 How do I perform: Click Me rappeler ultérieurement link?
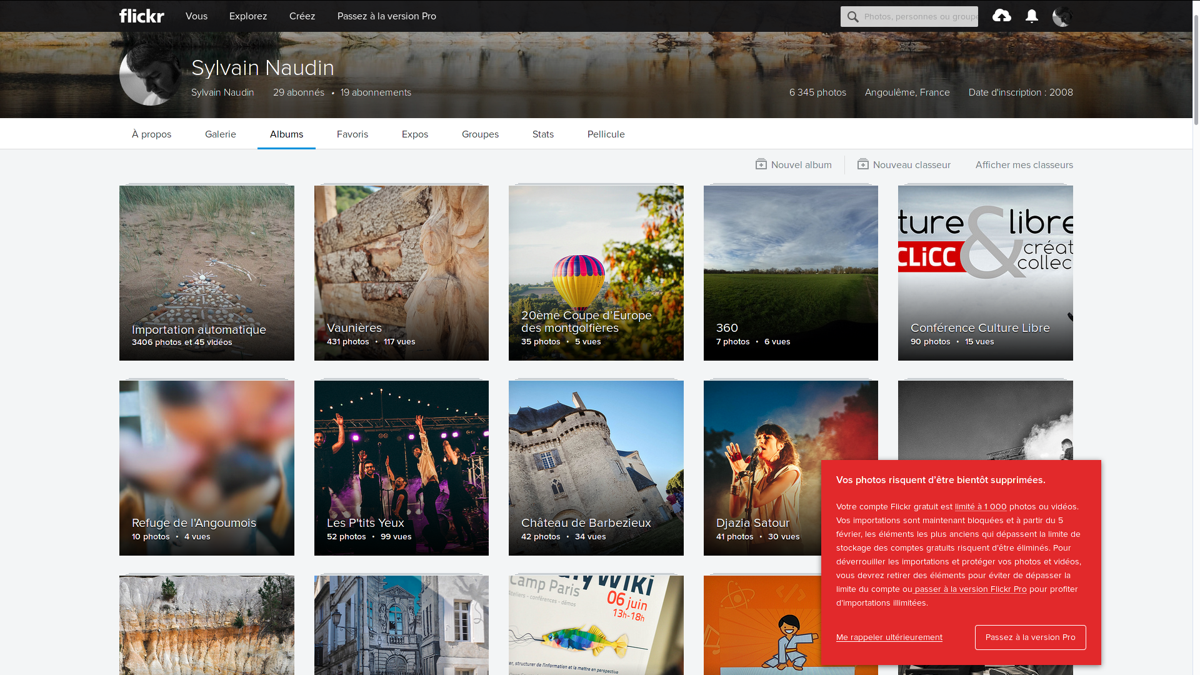click(889, 637)
